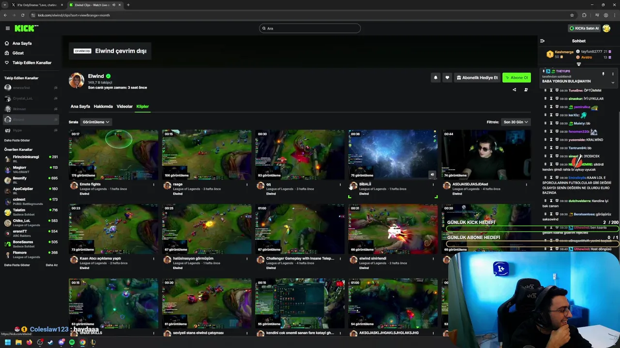Open Spotify from taskbar
The width and height of the screenshot is (620, 348).
coord(72,342)
